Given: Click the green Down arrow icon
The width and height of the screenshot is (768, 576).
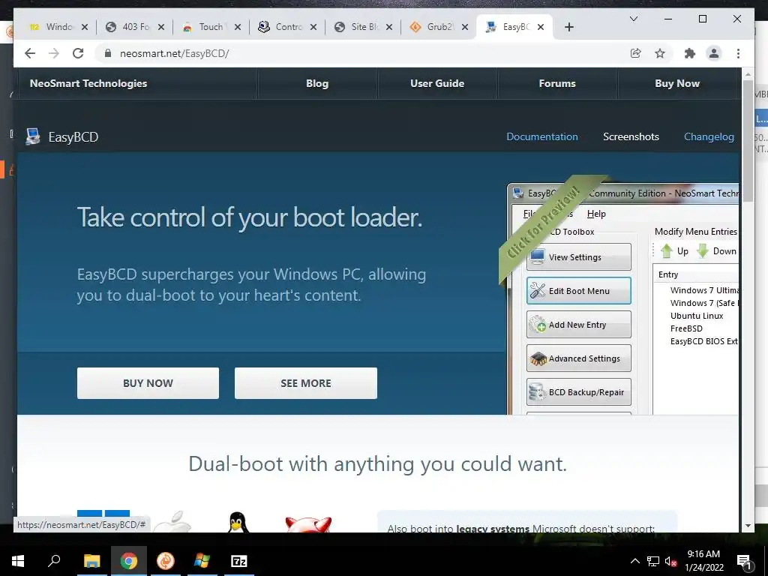Looking at the screenshot, I should (x=703, y=250).
